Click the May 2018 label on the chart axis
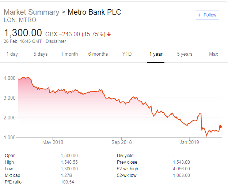Screen dimensions: 228x193 click(x=53, y=142)
